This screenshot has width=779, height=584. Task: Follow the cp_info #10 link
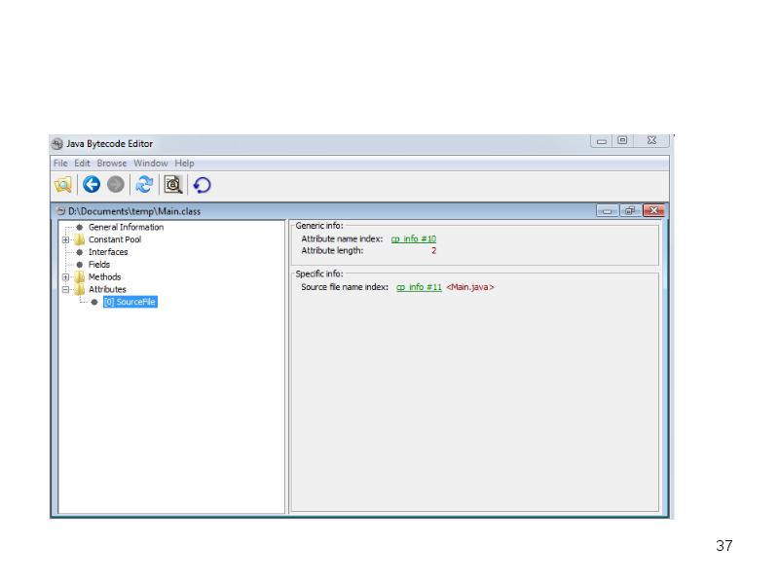pyautogui.click(x=413, y=238)
